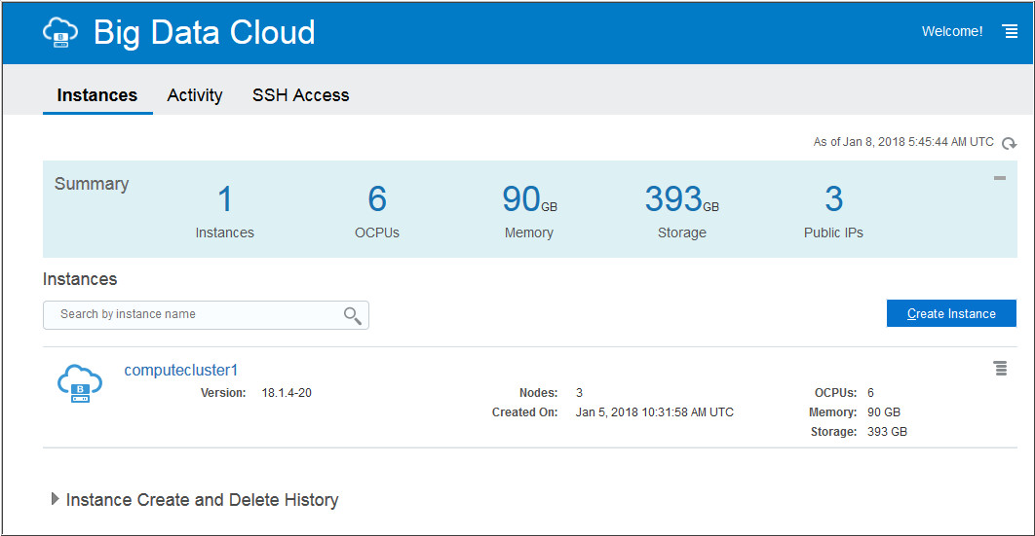This screenshot has width=1035, height=536.
Task: Expand Instance Create and Delete History
Action: click(56, 499)
